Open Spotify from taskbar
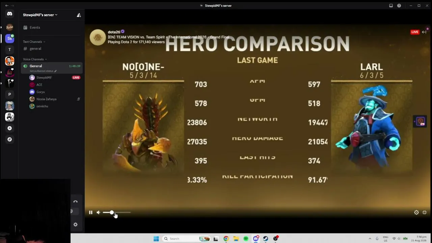This screenshot has height=243, width=432. [x=246, y=239]
